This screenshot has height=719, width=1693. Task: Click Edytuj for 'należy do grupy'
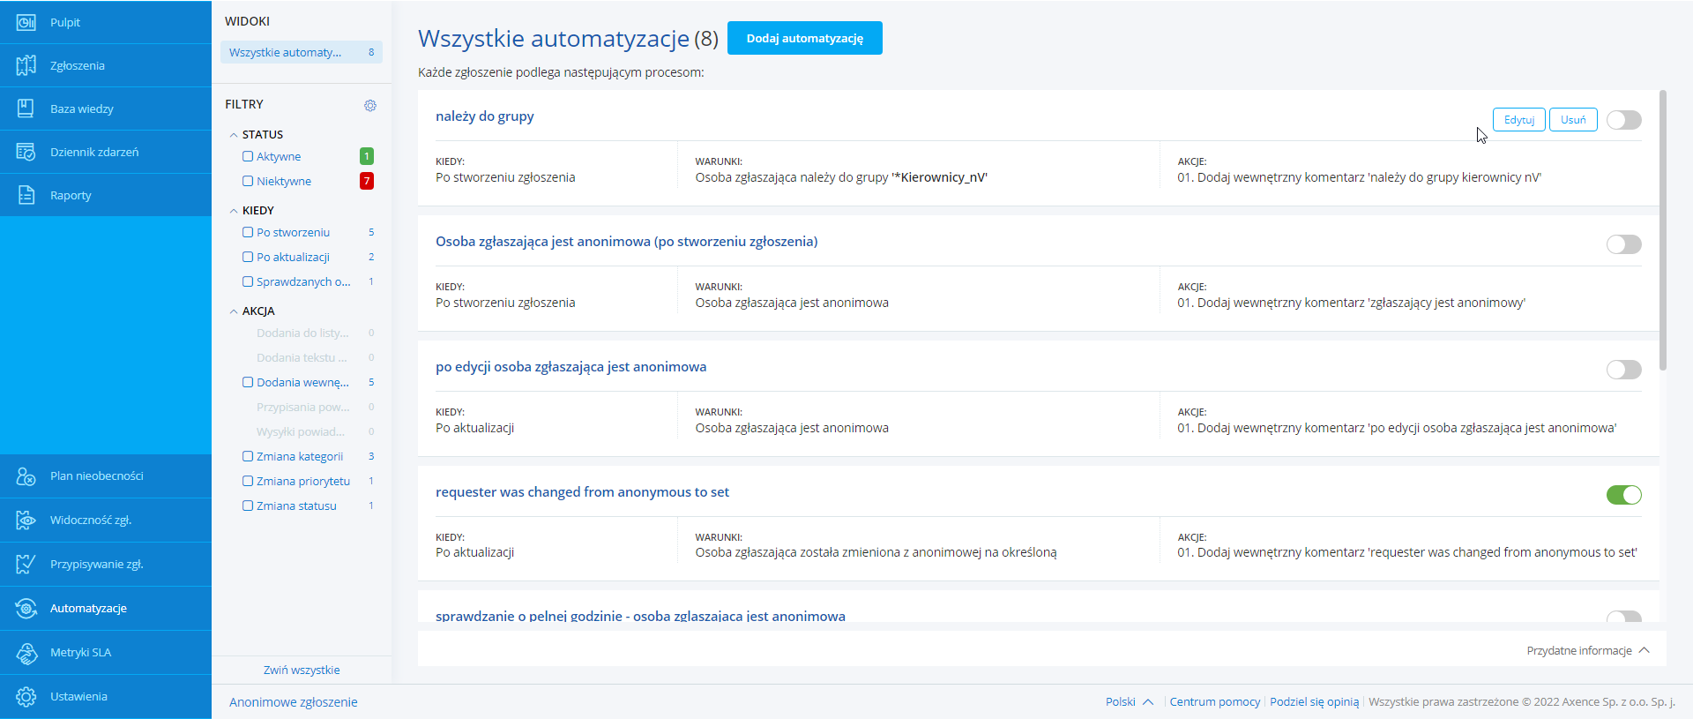coord(1518,120)
